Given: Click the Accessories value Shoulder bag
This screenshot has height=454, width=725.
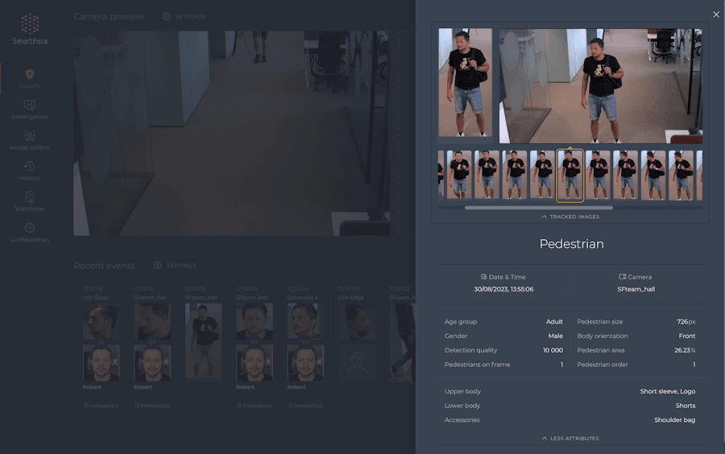Looking at the screenshot, I should pos(674,420).
